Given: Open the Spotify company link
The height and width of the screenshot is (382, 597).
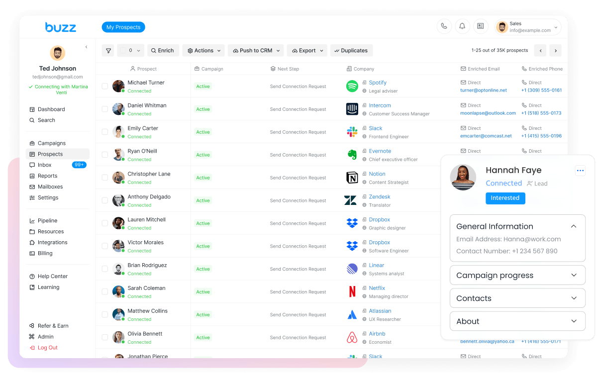Looking at the screenshot, I should [x=378, y=83].
